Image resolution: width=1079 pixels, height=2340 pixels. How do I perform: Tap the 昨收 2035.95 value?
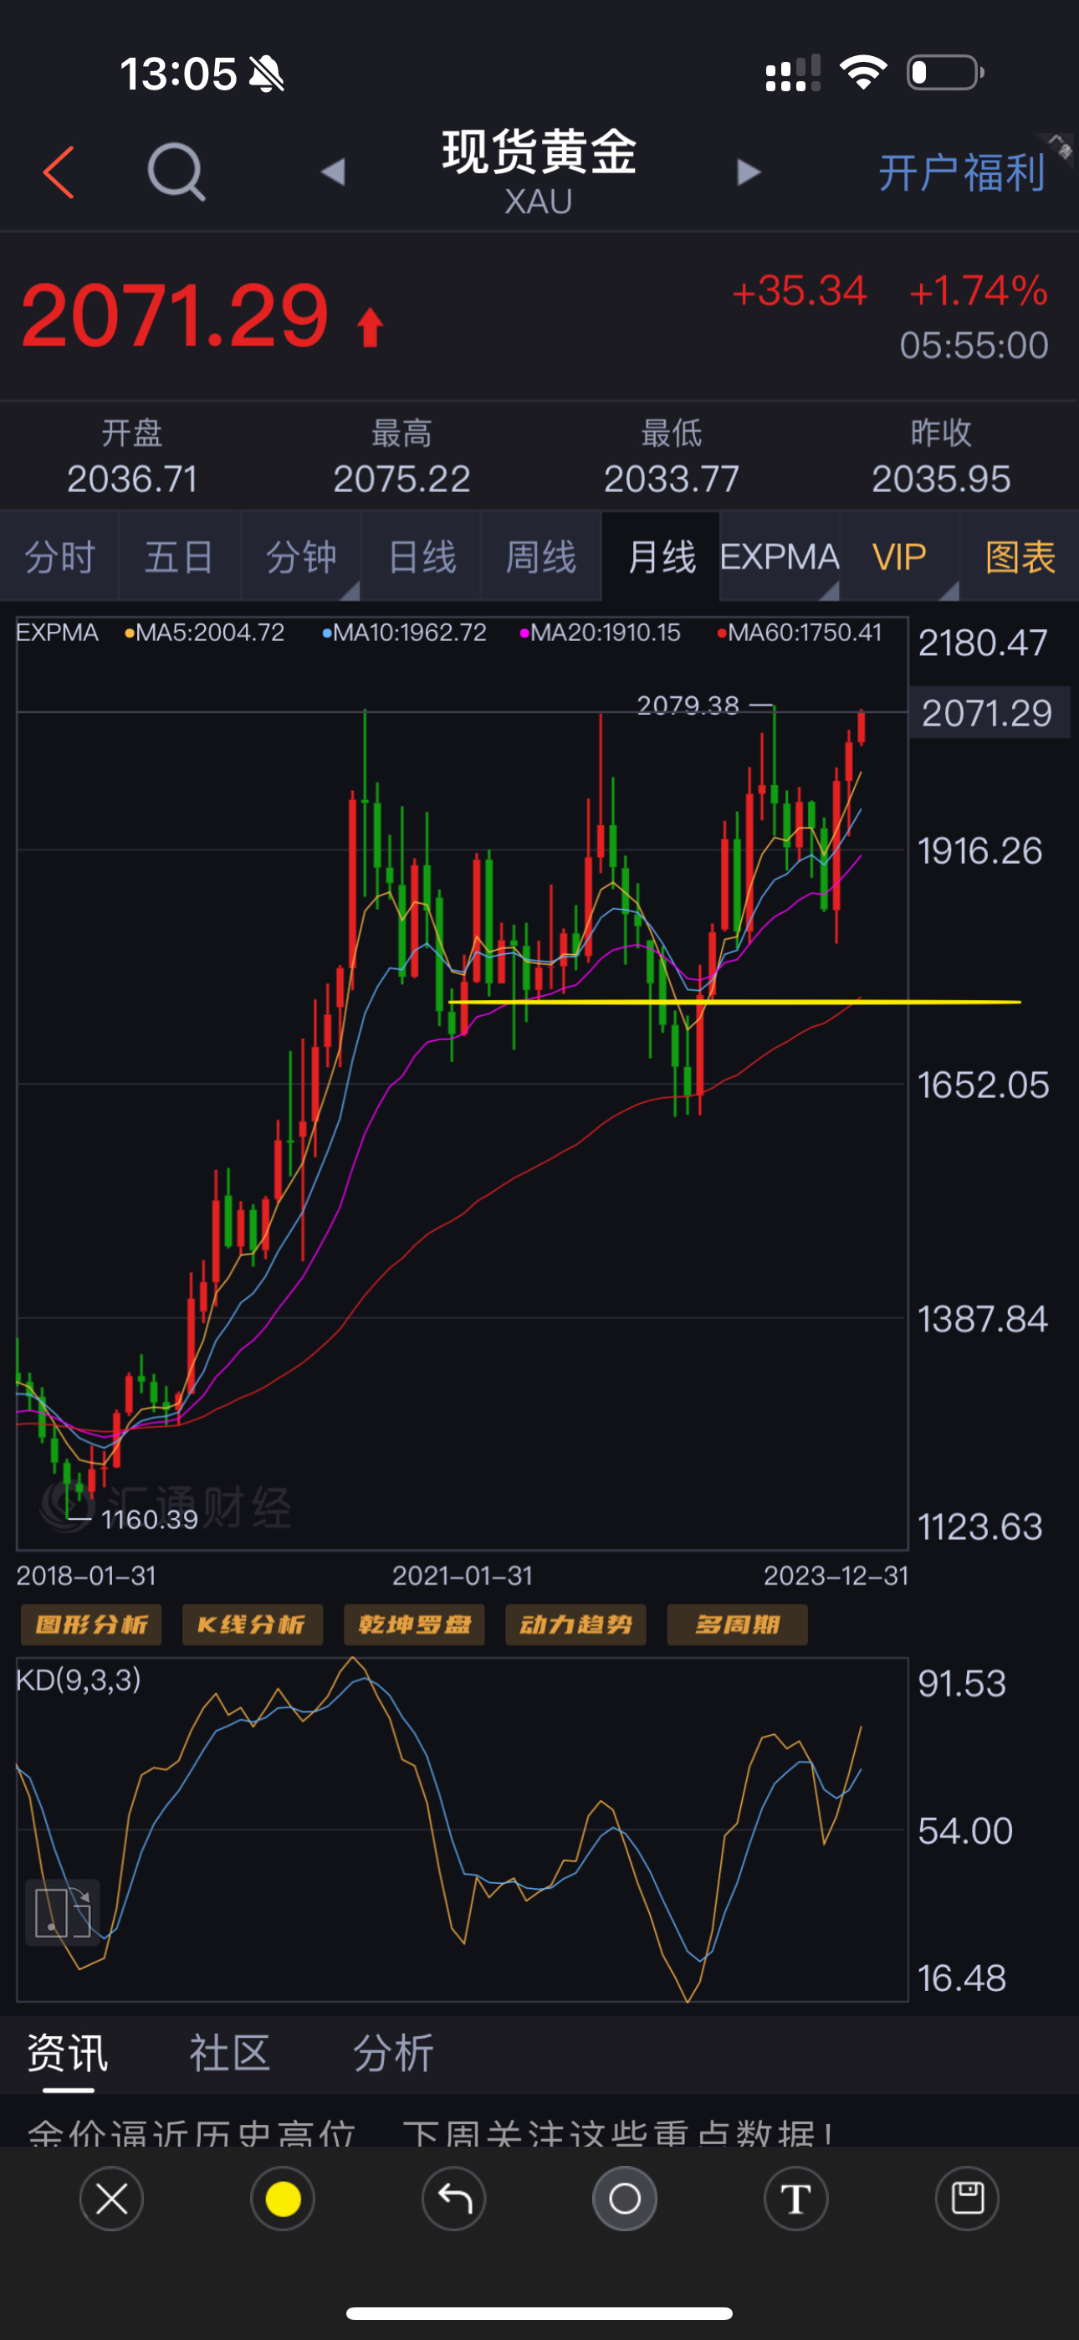pyautogui.click(x=941, y=479)
